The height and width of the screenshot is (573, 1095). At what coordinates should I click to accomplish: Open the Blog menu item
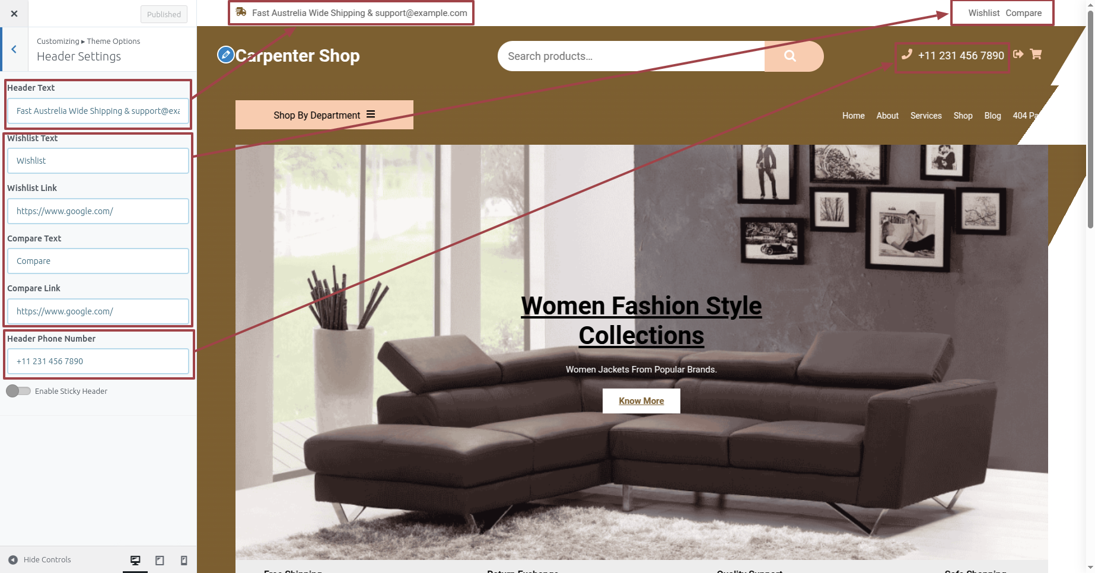pyautogui.click(x=992, y=116)
